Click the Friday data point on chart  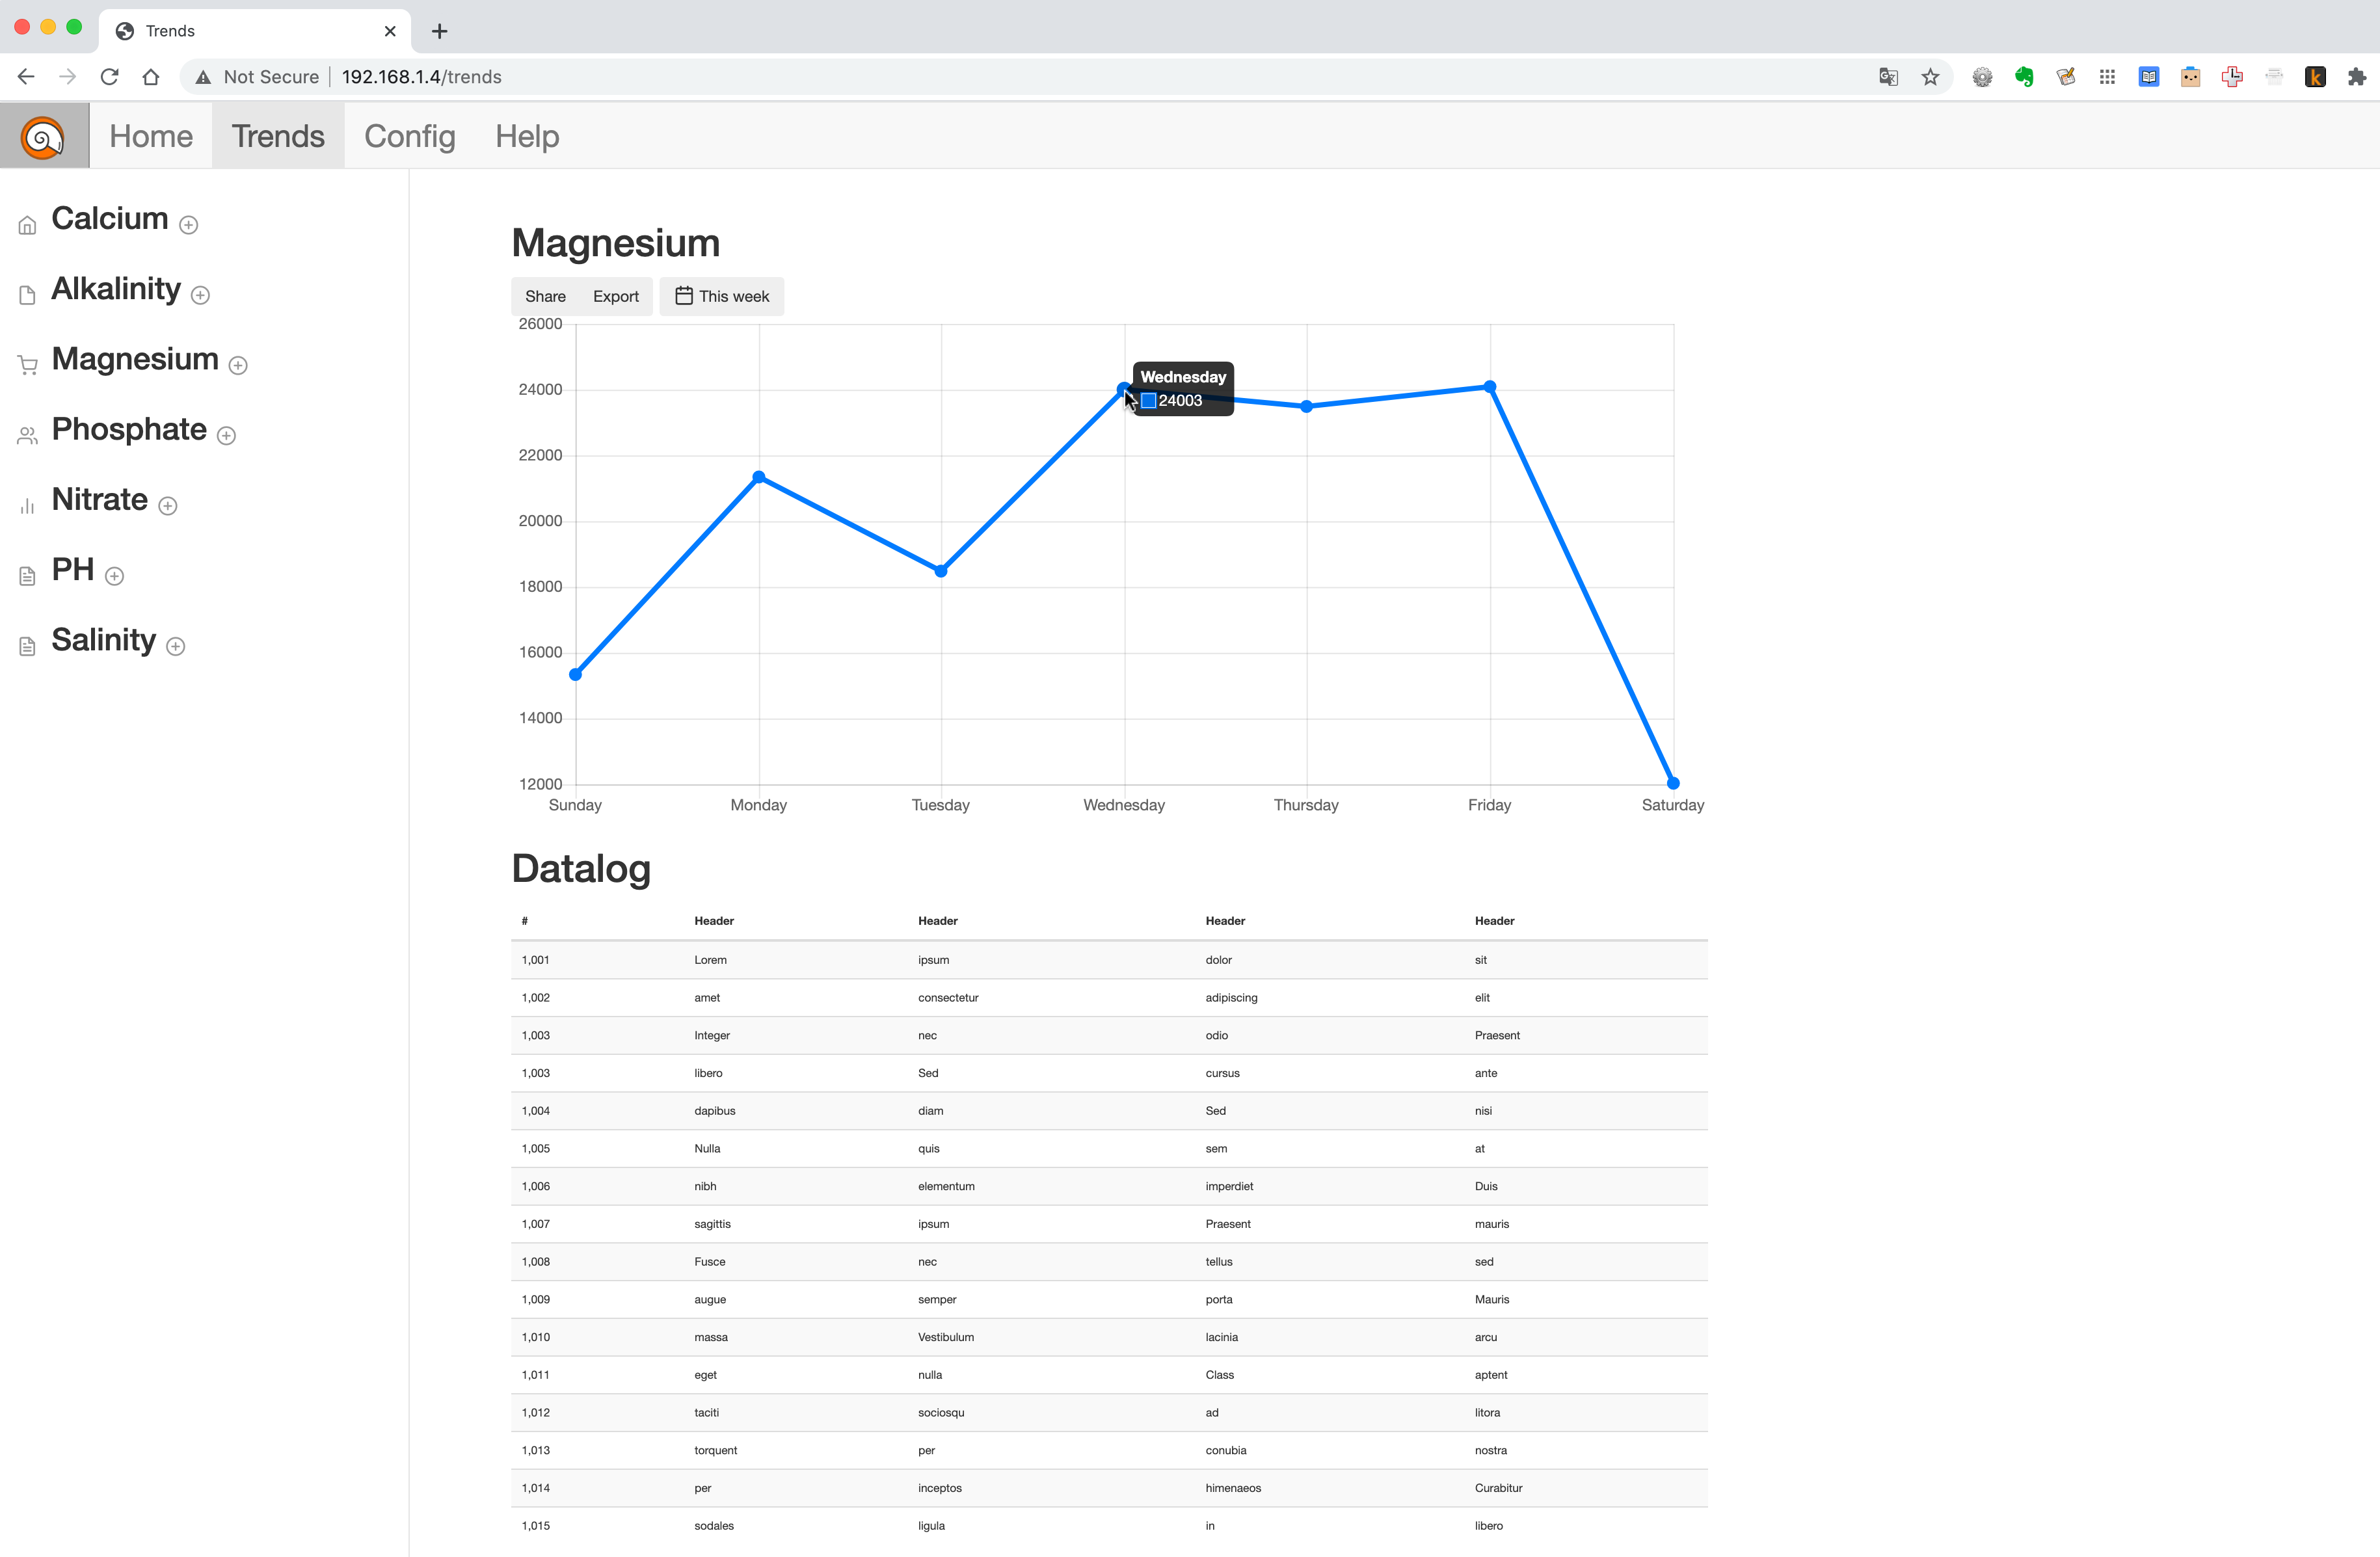click(1490, 387)
